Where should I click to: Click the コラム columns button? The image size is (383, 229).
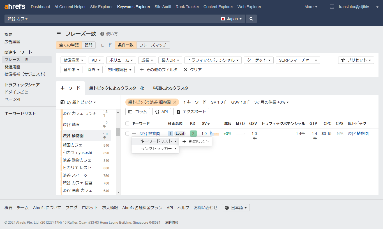[137, 111]
